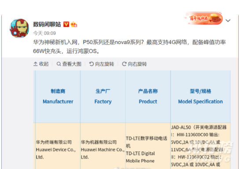Open the 数码闲聊站 username link

coord(47,24)
